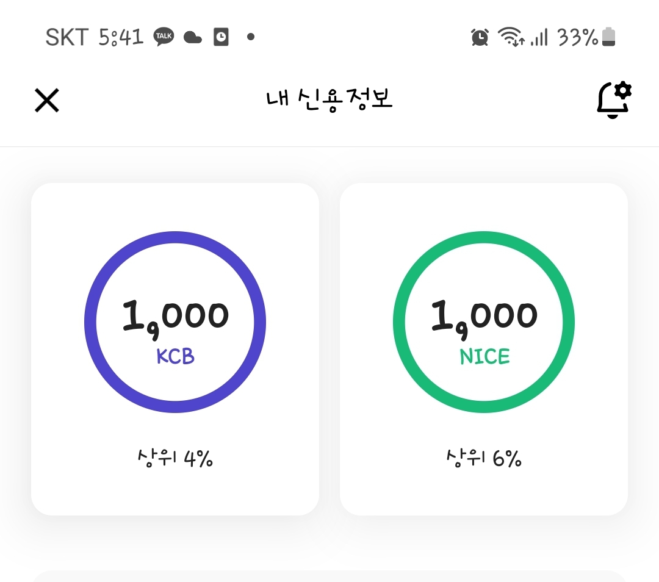Open notification settings bell icon
659x582 pixels.
tap(613, 100)
